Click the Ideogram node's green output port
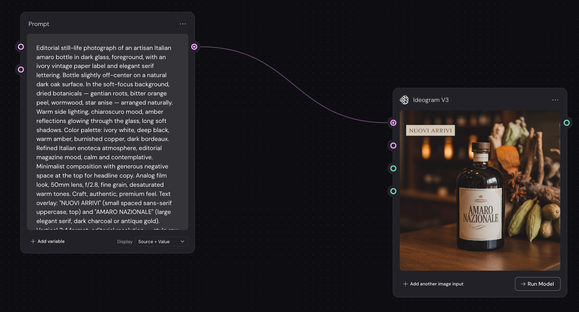Screen dimensions: 579x312 click(567, 123)
